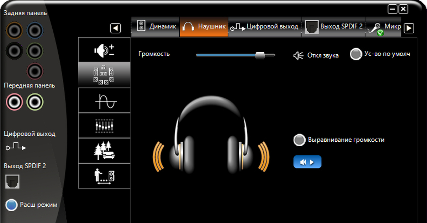Click the Выход SPDIF 2 label in left panel

[x=25, y=166]
